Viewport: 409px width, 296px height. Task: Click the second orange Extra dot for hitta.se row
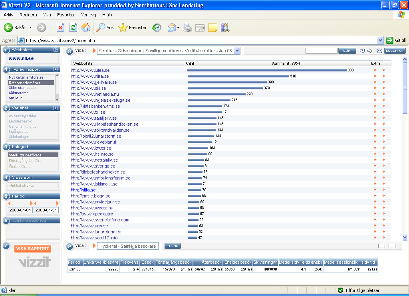point(384,76)
